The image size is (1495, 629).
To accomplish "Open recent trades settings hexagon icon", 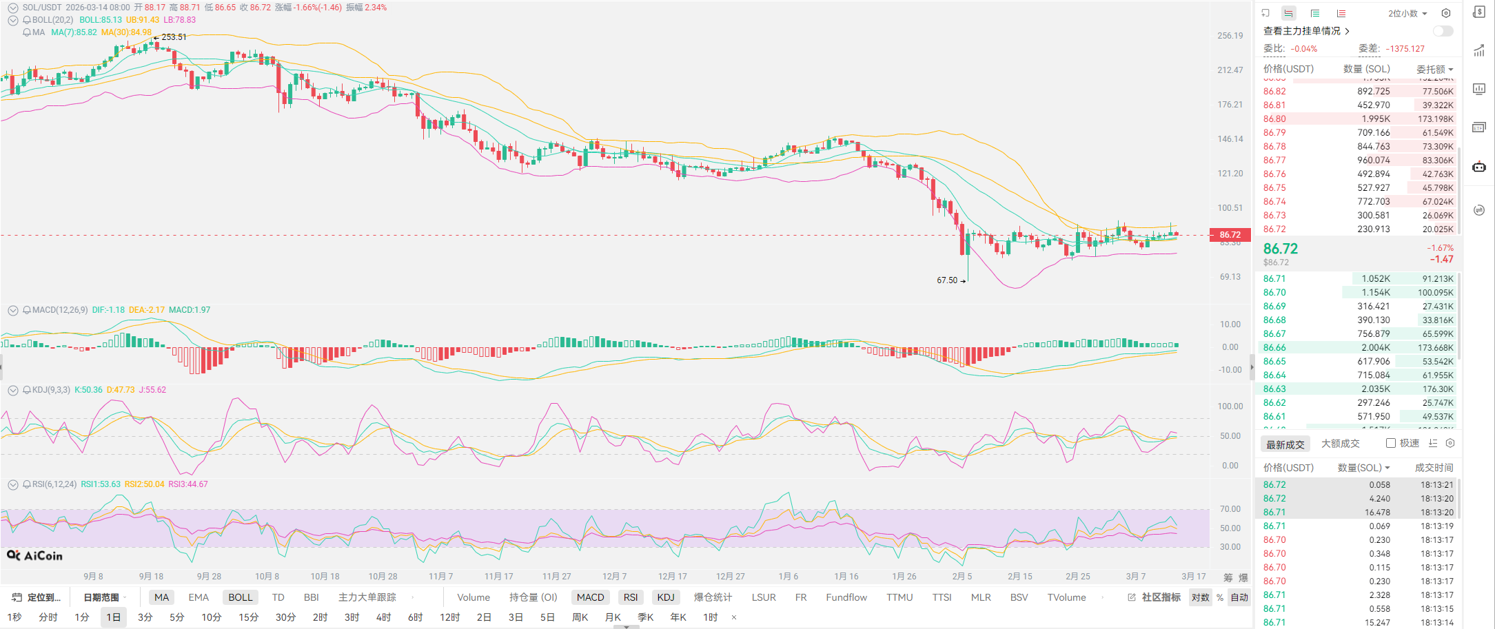I will [1450, 443].
